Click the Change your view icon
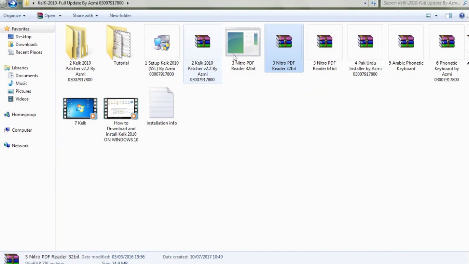This screenshot has height=264, width=469. coord(428,15)
